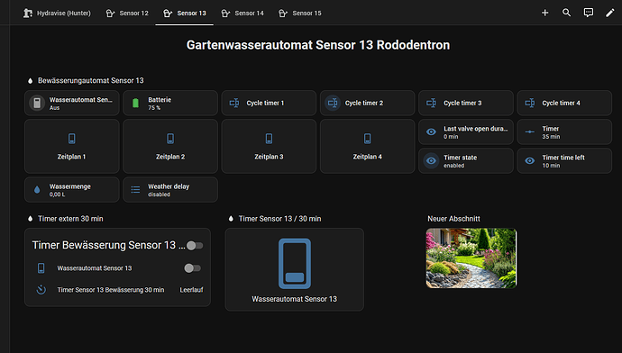Click the pencil edit dashboard icon
This screenshot has height=353, width=622.
609,13
